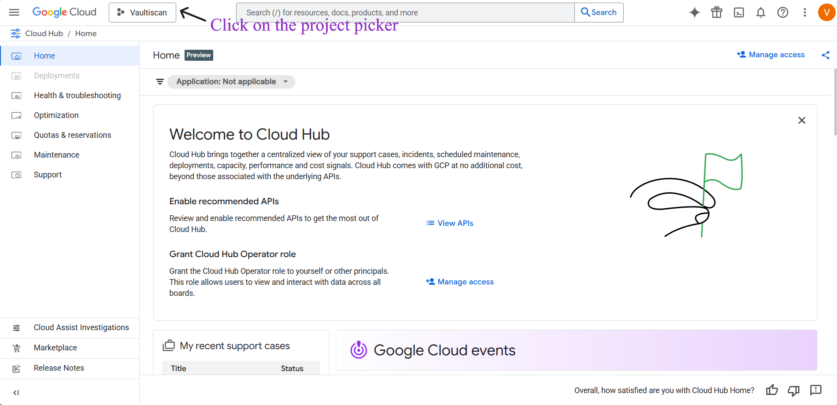Click the filter icon beside Application
This screenshot has height=405, width=837.
coord(160,81)
